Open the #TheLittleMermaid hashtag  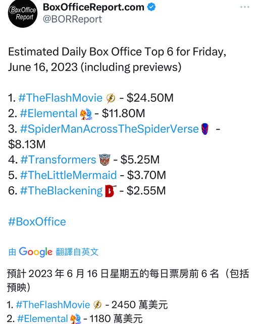coord(68,175)
